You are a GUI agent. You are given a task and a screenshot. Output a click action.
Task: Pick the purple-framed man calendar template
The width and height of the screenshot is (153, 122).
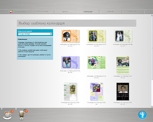[x=70, y=63]
